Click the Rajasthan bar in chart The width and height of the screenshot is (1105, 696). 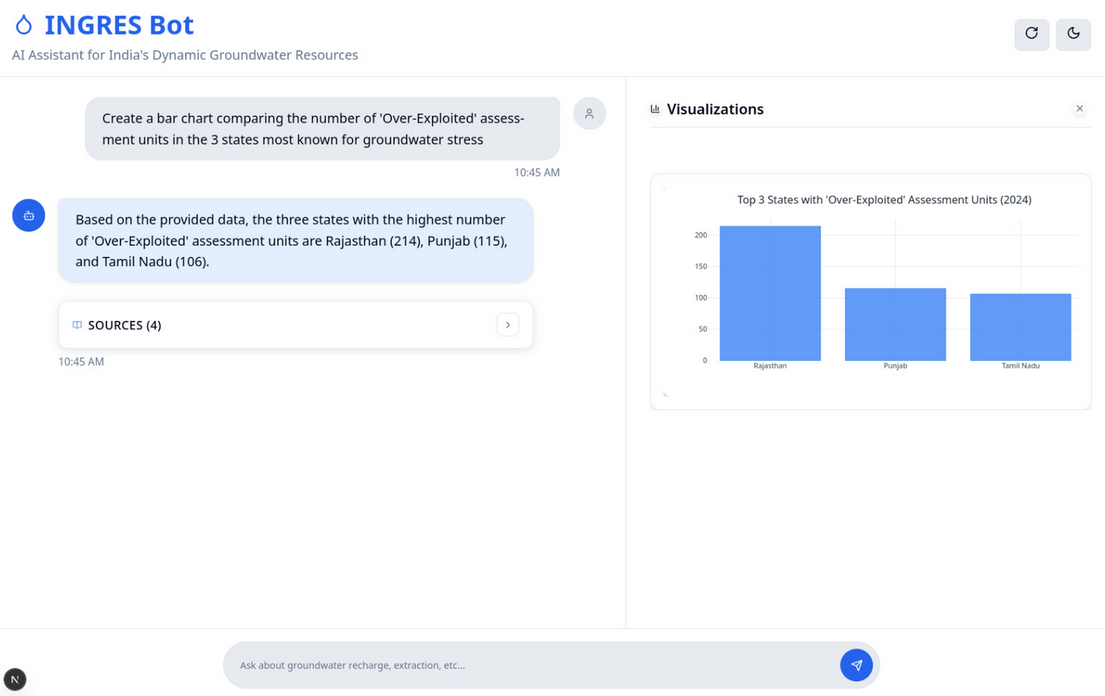pos(770,293)
